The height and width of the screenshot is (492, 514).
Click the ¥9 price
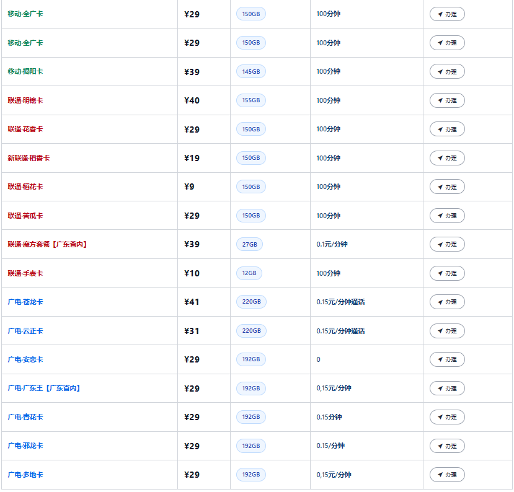[189, 187]
